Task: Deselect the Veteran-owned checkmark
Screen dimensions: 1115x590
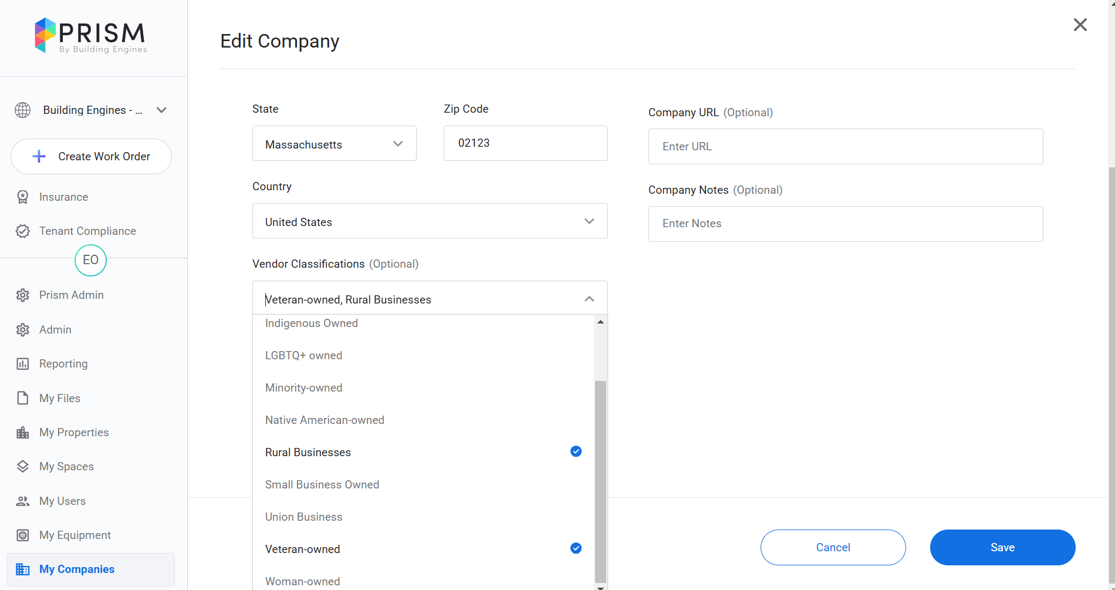Action: point(576,548)
